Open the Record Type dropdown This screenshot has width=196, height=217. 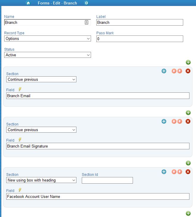[x=48, y=39]
